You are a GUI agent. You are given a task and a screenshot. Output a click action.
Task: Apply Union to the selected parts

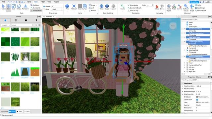(x=102, y=7)
